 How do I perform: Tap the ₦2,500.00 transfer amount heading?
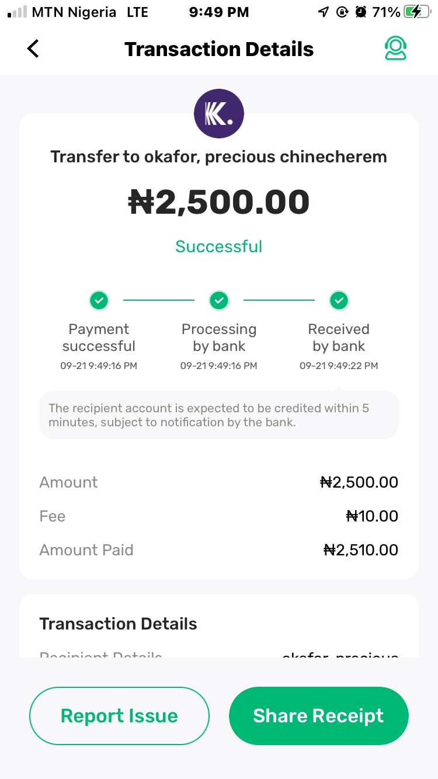(x=219, y=202)
